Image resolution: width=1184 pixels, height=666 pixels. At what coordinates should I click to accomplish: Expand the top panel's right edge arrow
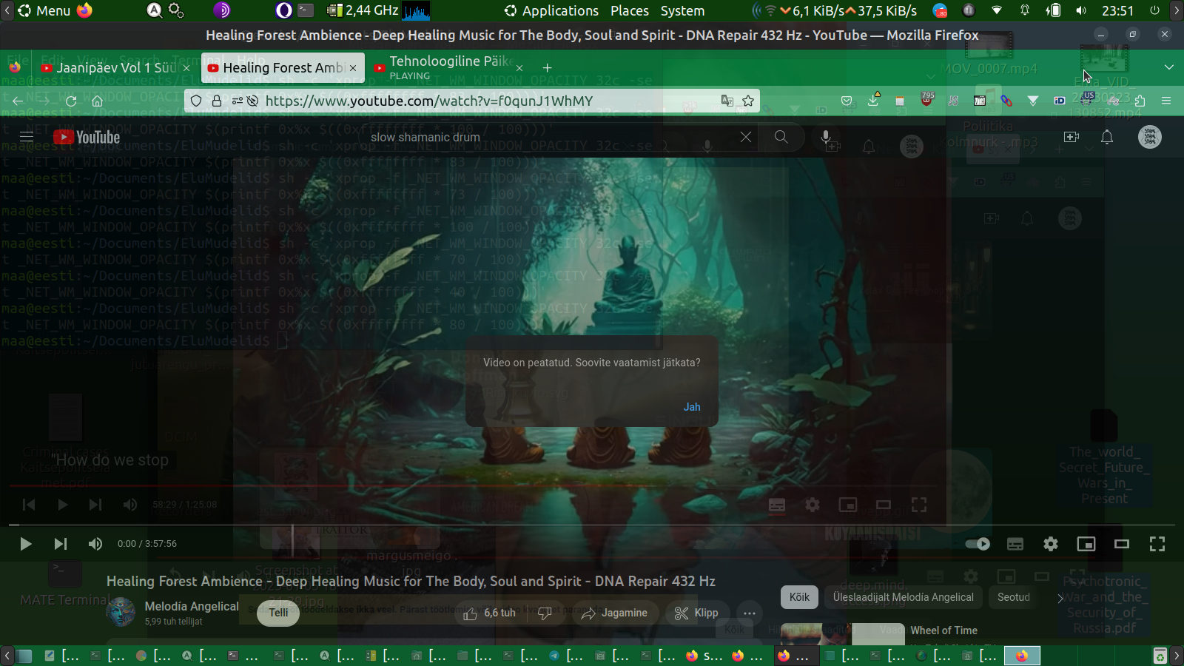[1177, 10]
